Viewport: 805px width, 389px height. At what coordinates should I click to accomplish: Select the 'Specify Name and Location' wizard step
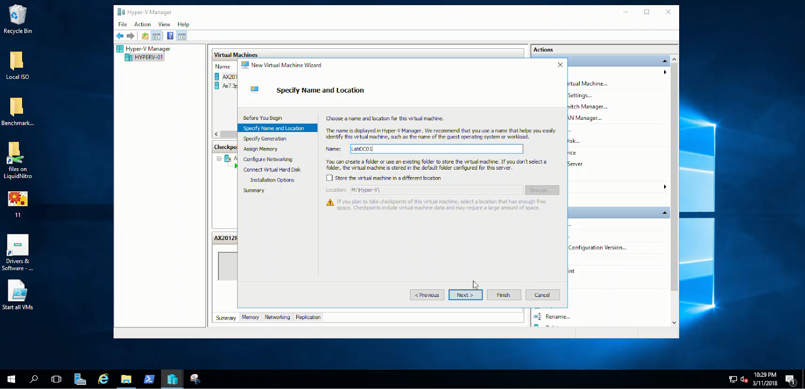[x=278, y=128]
